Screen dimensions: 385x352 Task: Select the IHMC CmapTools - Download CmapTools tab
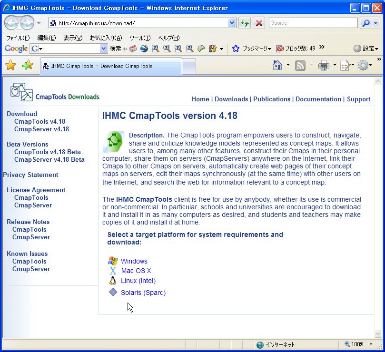[111, 66]
